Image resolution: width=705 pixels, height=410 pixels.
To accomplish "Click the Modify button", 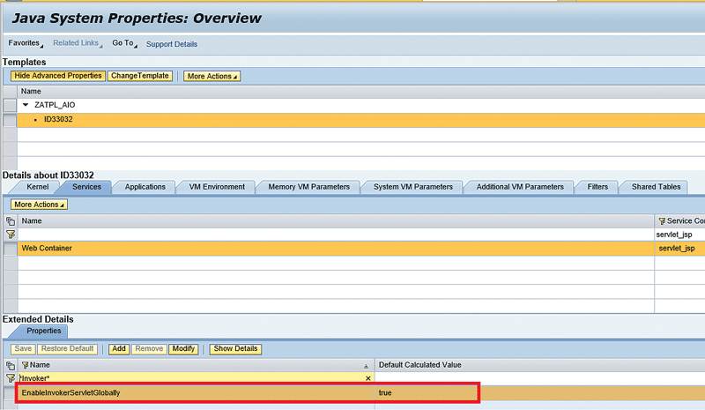I will [x=183, y=348].
